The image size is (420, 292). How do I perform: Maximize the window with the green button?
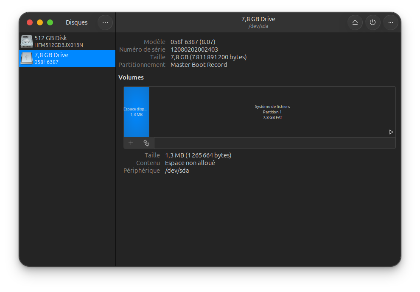(50, 22)
